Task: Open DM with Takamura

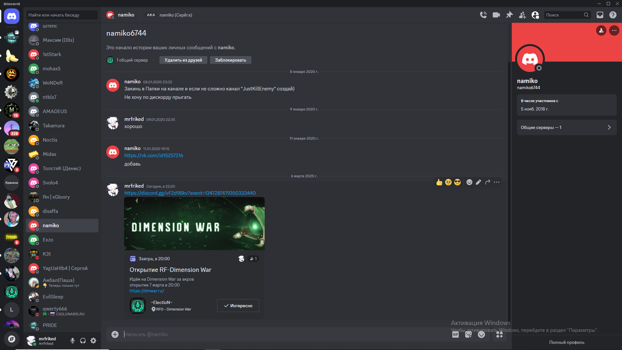Action: 62,126
